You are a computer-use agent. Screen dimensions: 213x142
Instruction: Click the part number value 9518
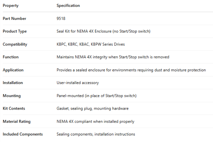click(61, 18)
